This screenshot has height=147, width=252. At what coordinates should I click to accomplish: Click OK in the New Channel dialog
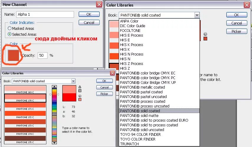pyautogui.click(x=89, y=14)
